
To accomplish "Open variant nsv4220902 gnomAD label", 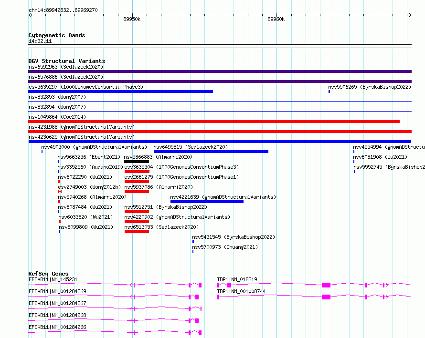I will click(x=177, y=217).
